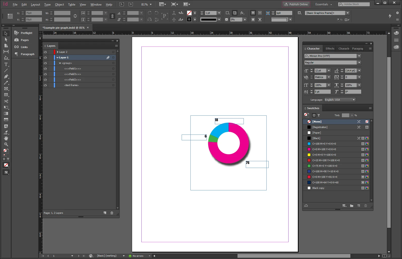Open the zoom level dropdown 81%
The width and height of the screenshot is (402, 259).
click(x=151, y=4)
